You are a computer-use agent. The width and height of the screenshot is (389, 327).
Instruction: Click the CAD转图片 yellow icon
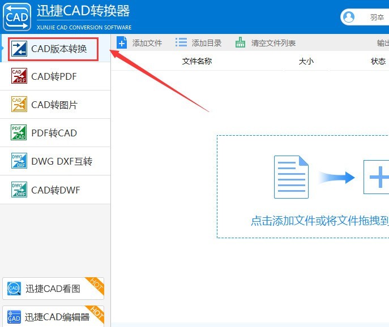point(19,105)
